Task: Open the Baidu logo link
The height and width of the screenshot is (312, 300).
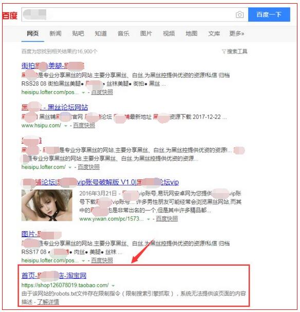Action: pos(10,15)
